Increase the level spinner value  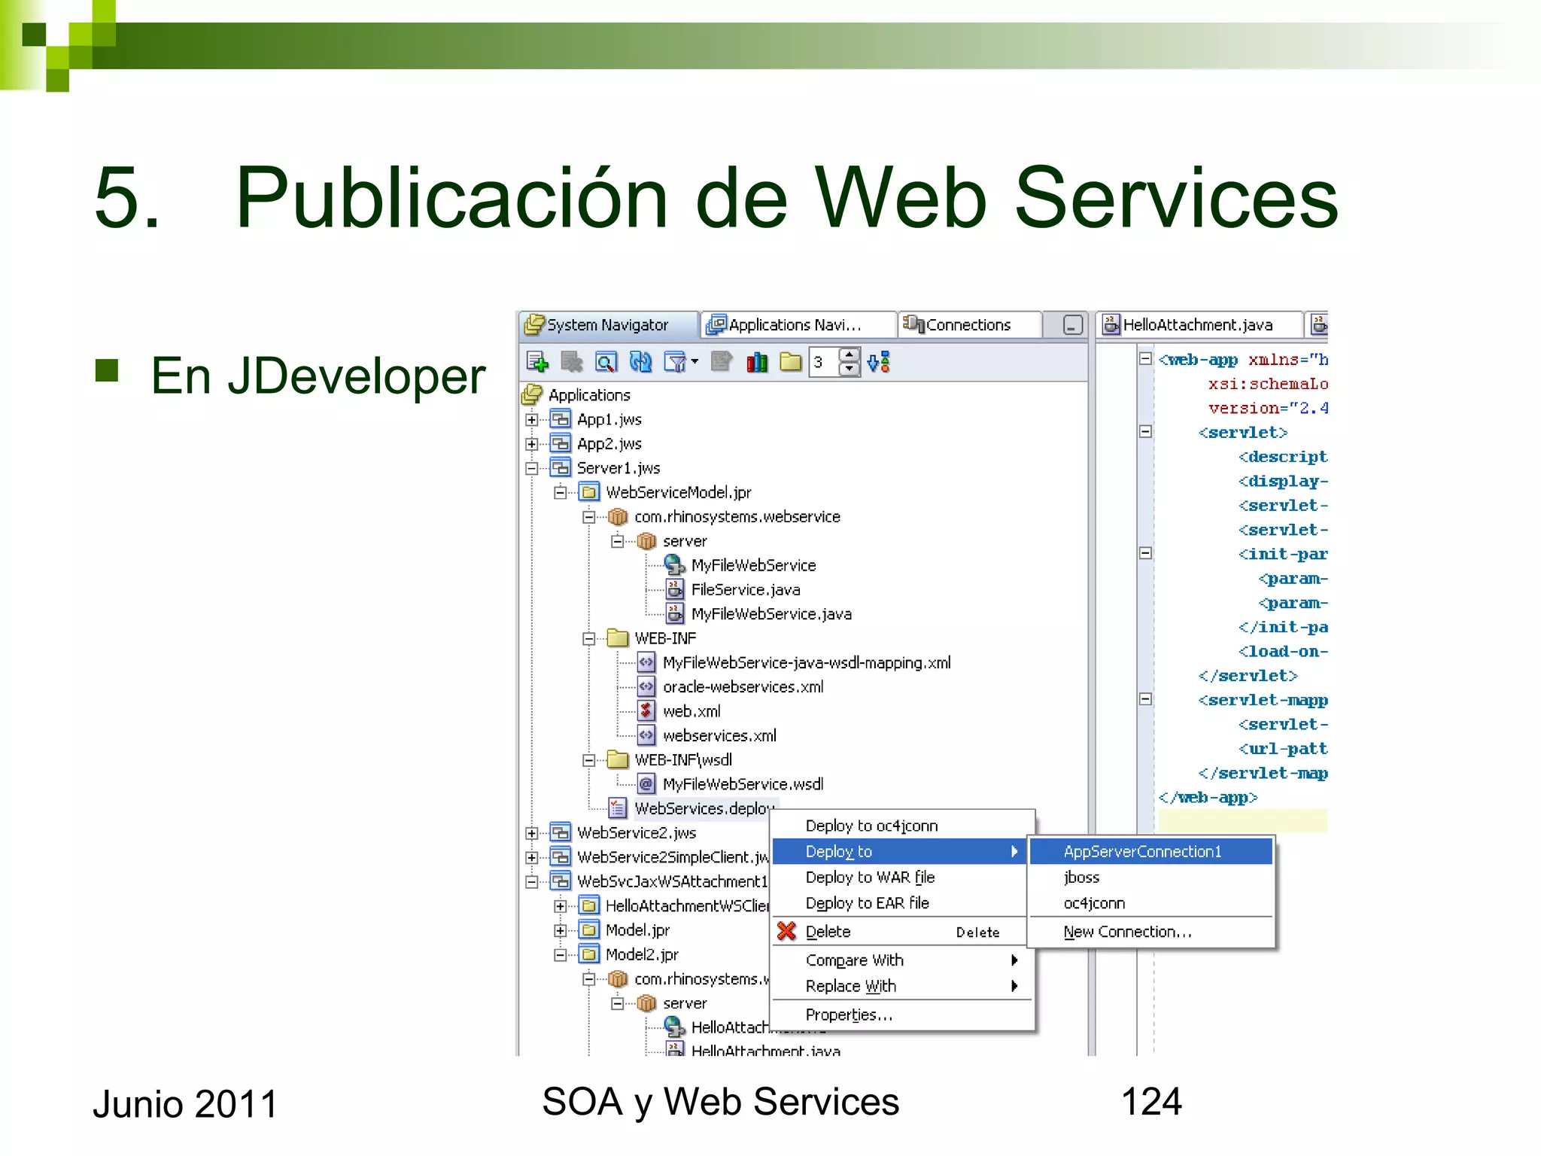pyautogui.click(x=850, y=355)
